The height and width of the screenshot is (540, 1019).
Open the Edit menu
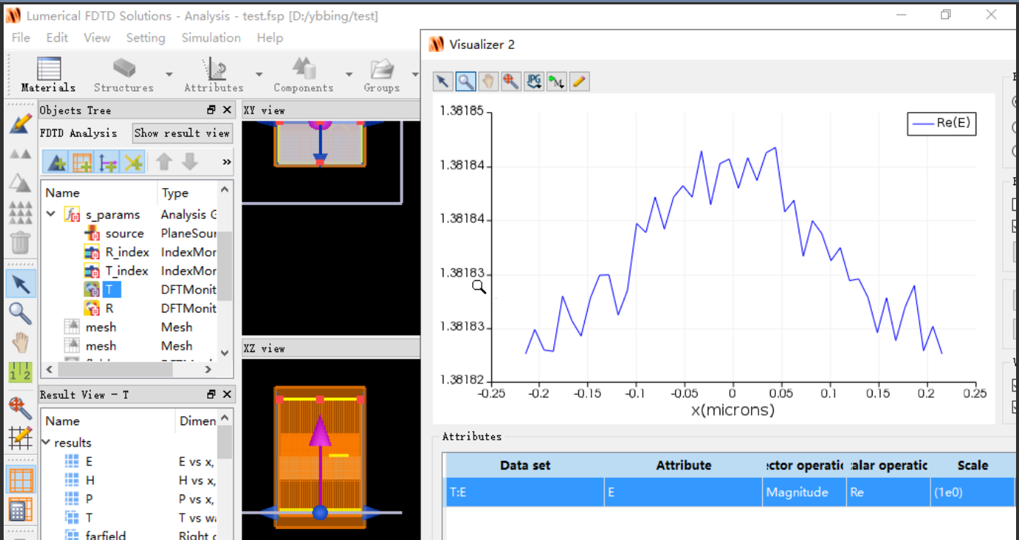coord(57,37)
